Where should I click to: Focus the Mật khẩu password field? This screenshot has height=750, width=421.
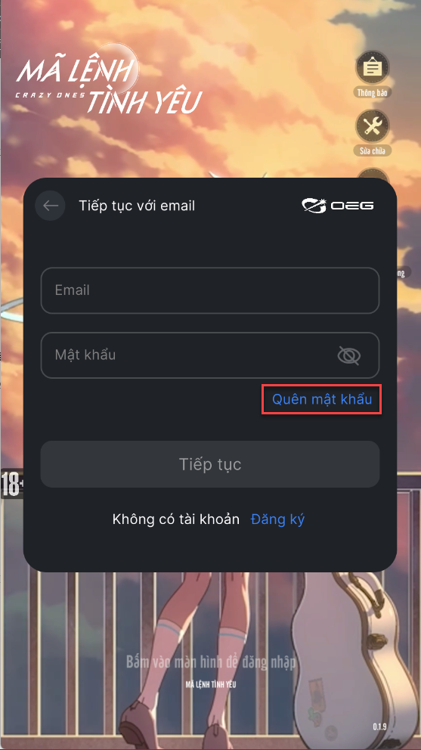click(x=210, y=355)
